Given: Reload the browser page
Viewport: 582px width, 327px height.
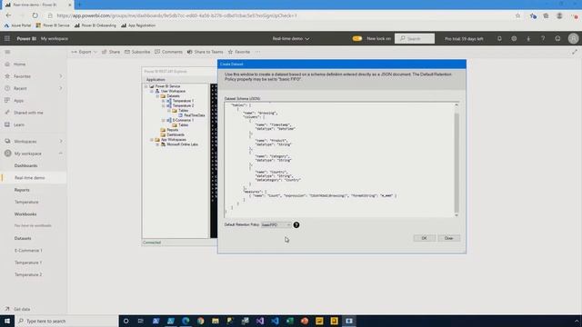Looking at the screenshot, I should click(35, 15).
